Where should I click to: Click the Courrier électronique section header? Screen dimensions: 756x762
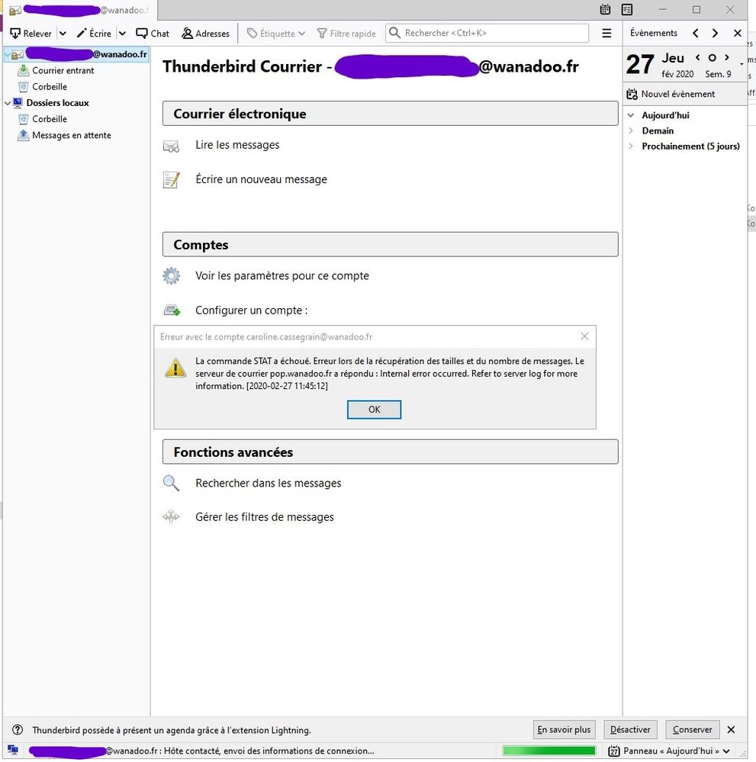coord(391,114)
